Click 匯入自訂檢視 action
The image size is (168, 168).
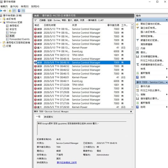tap(149, 32)
